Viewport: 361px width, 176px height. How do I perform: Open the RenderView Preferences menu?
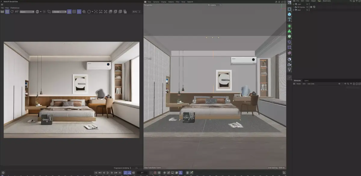point(15,8)
